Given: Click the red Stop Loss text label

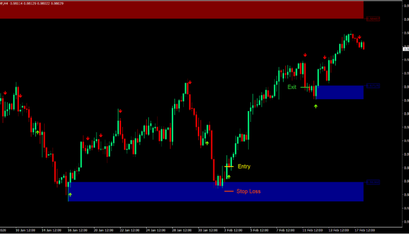Looking at the screenshot, I should (248, 191).
